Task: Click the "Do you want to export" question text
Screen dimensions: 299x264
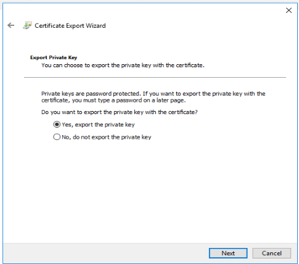Action: point(120,112)
